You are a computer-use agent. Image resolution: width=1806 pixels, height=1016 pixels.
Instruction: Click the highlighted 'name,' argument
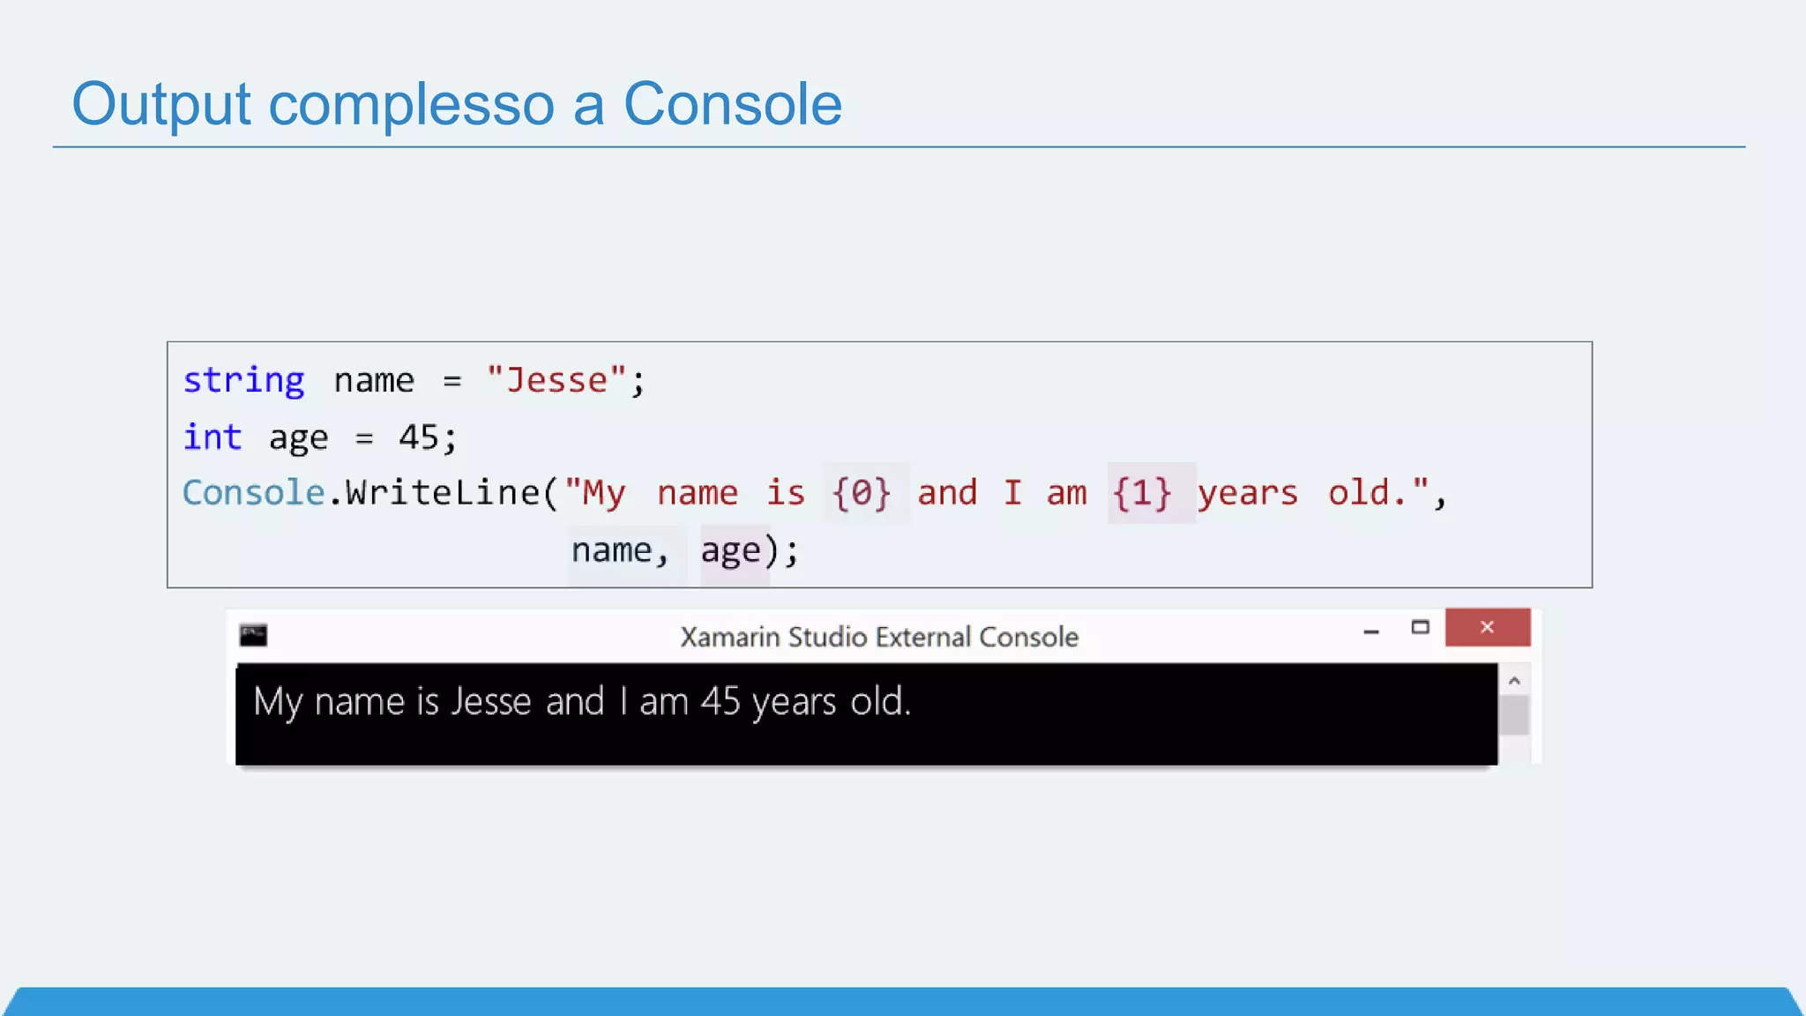point(621,550)
